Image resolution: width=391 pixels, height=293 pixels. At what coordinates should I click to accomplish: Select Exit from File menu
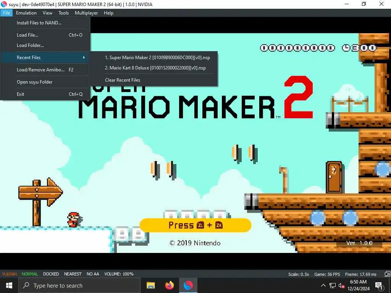(45, 94)
